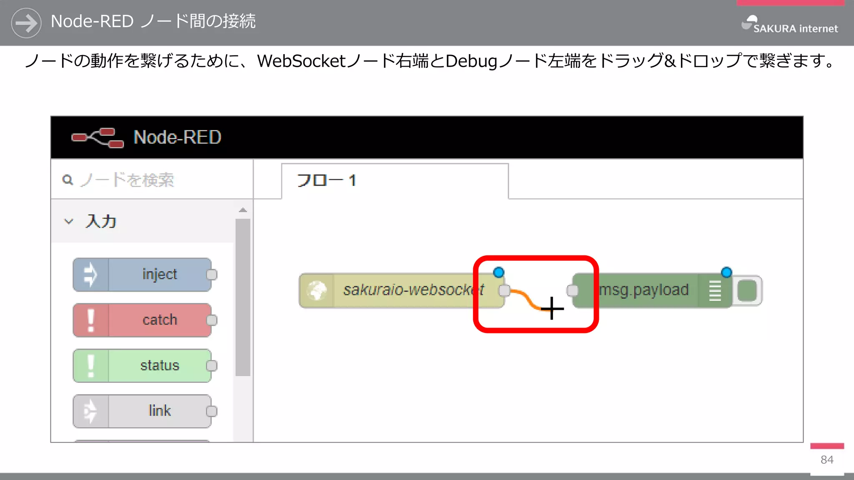Click the ノードを検索 search field

(x=152, y=180)
